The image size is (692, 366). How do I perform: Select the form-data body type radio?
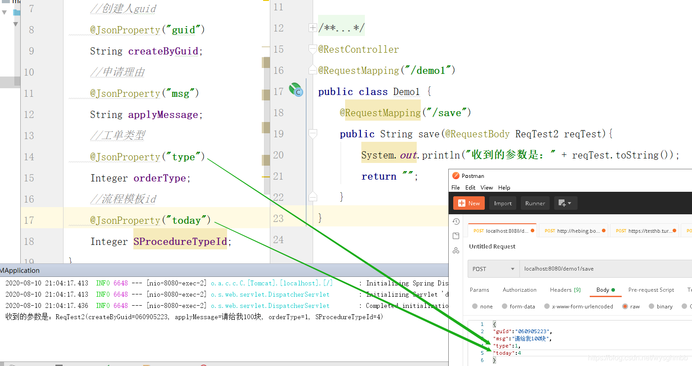click(x=505, y=306)
